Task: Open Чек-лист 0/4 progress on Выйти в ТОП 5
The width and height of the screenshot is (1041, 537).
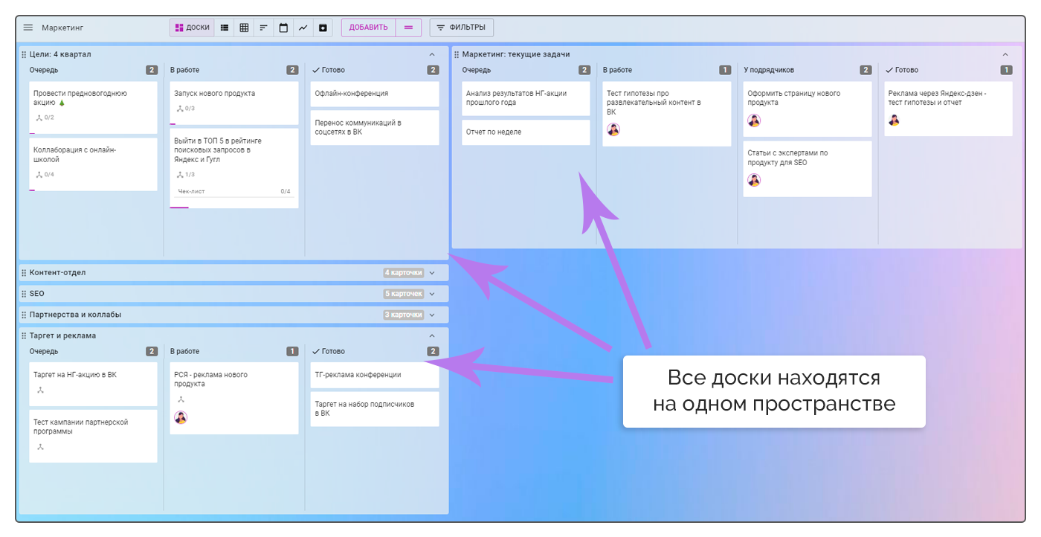Action: (x=234, y=192)
